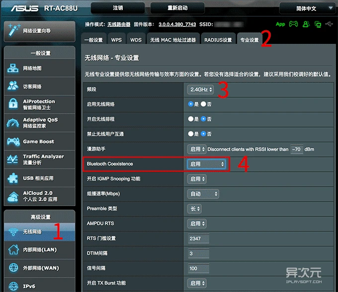
Task: Click the WAN (外部网络) globe icon
Action: (x=13, y=268)
